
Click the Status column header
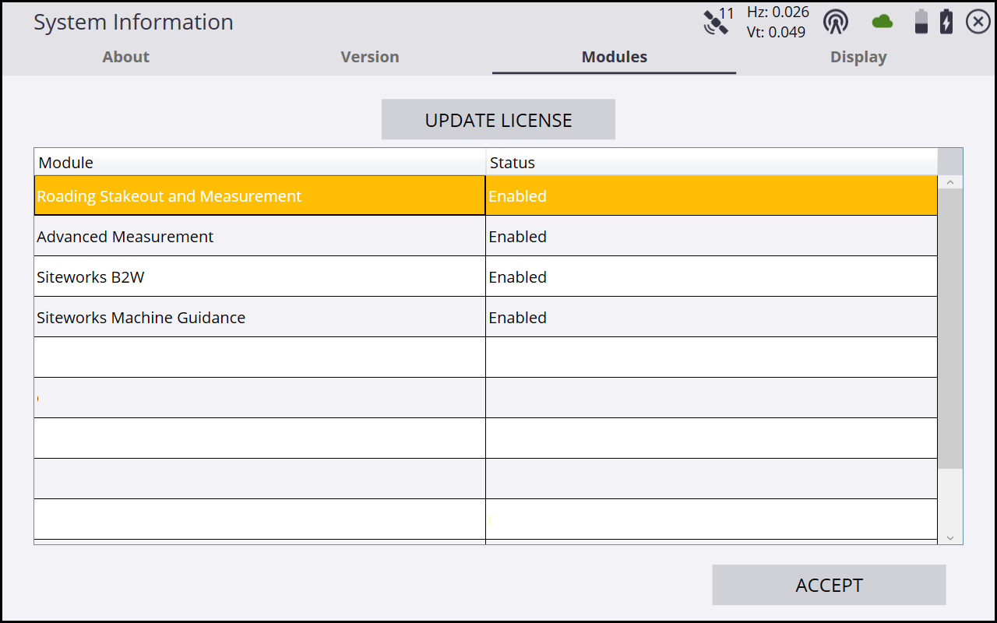point(710,163)
